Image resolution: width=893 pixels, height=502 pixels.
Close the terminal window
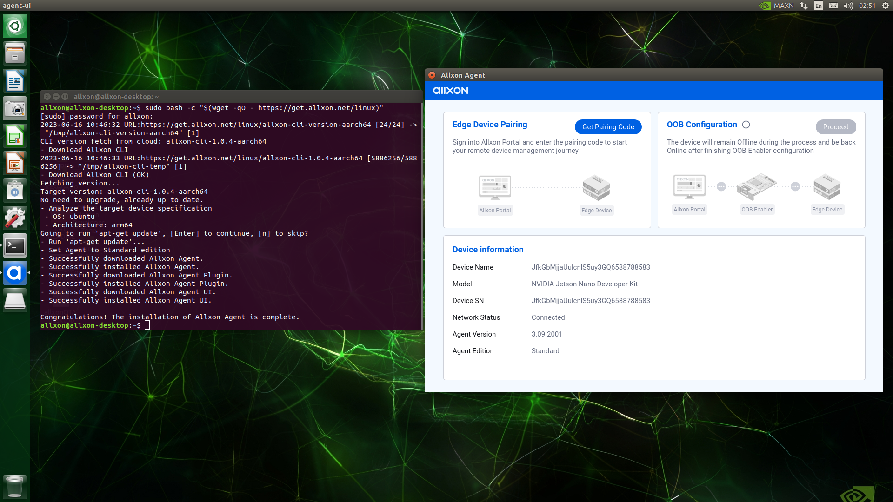[47, 97]
